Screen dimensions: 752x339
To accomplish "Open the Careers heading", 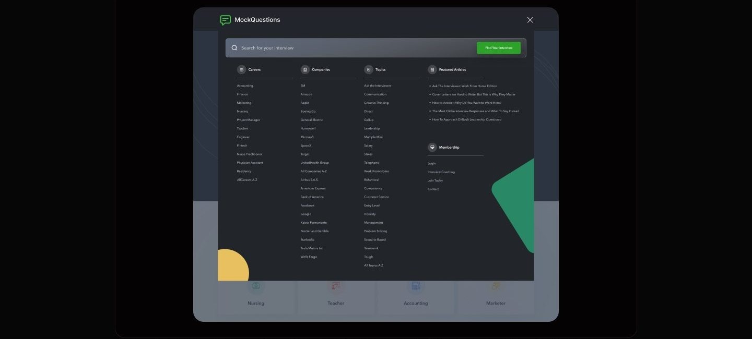I will 254,69.
